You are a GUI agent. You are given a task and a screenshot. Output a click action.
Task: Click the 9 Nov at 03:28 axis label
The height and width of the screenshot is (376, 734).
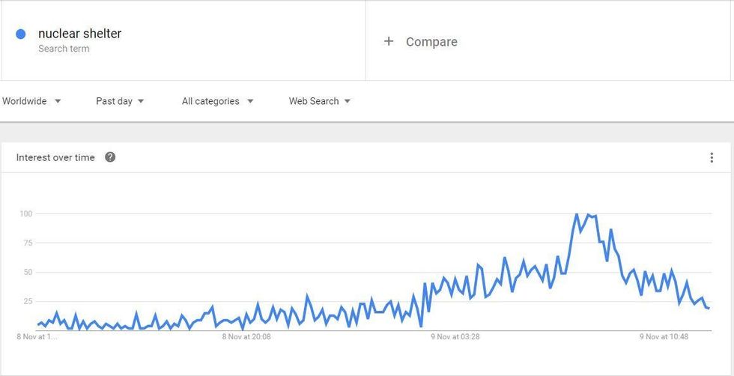[x=455, y=336]
